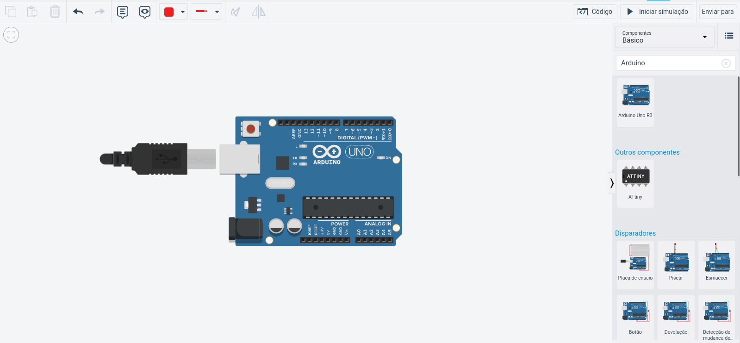Click the Power pin header
Screen dimensions: 740x343
pos(325,240)
